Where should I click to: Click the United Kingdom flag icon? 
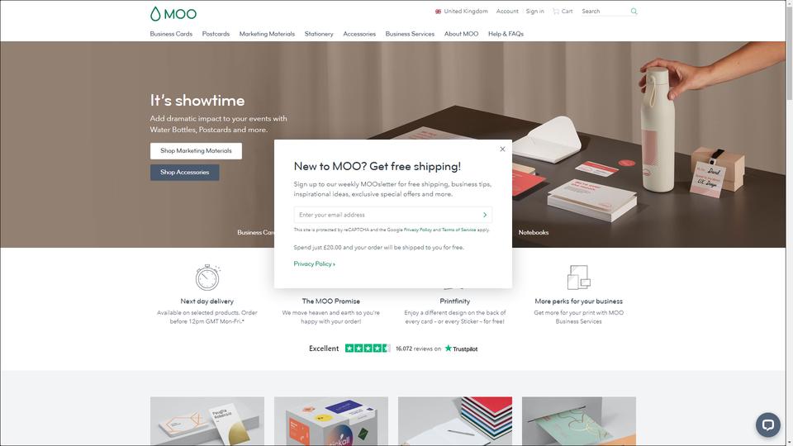[x=438, y=11]
